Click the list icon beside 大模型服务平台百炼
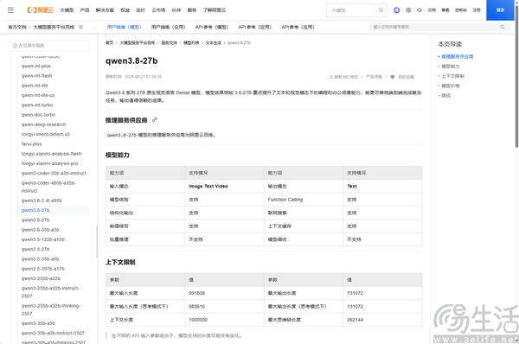This screenshot has height=344, width=519. pyautogui.click(x=80, y=27)
